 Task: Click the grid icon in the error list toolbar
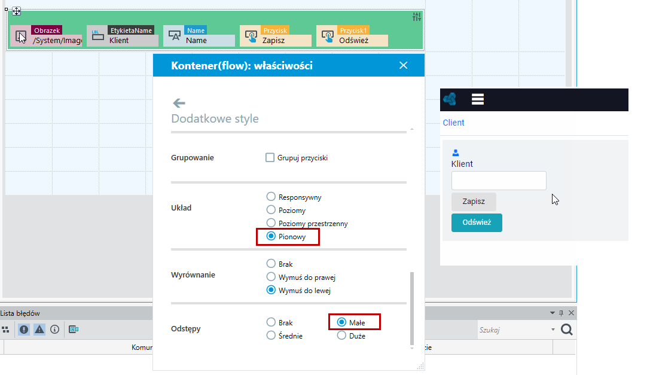(x=5, y=330)
